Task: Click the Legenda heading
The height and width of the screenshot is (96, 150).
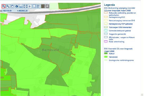Action: [x=109, y=5]
